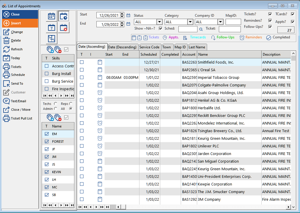Open the floor plan layout icon
This screenshot has height=213, width=300.
pos(52,39)
